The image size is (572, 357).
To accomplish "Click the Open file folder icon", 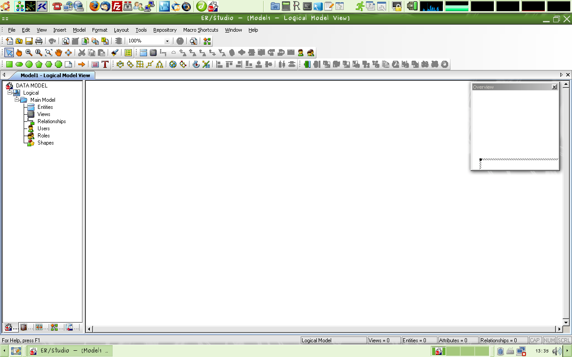I will tap(19, 41).
